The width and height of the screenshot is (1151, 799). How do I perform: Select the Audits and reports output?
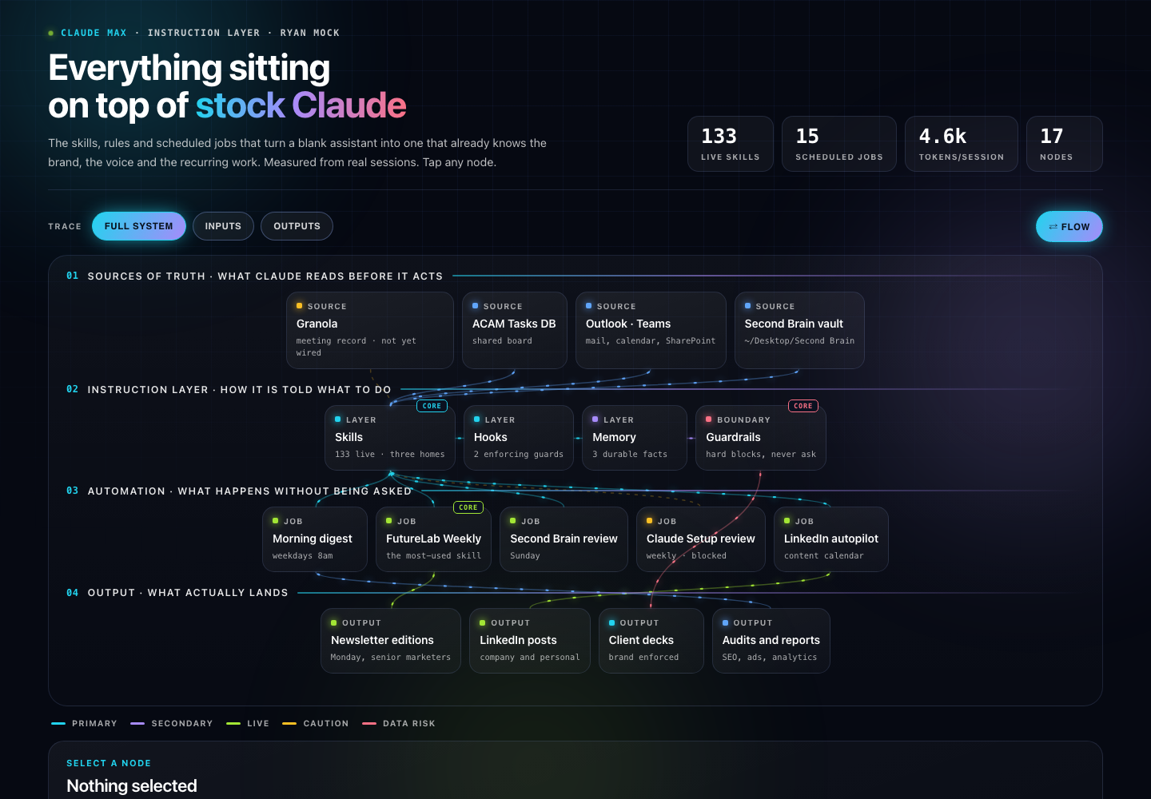(771, 641)
